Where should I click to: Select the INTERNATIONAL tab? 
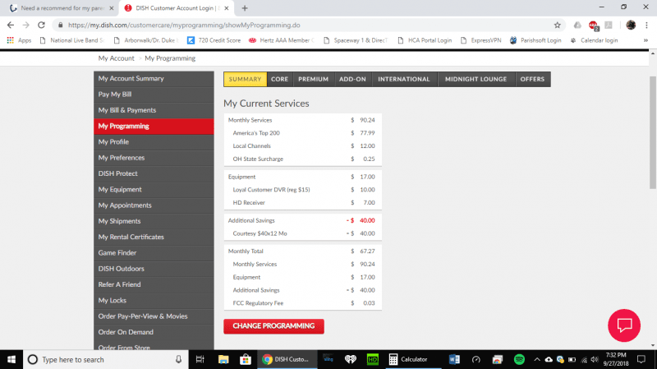tap(404, 79)
